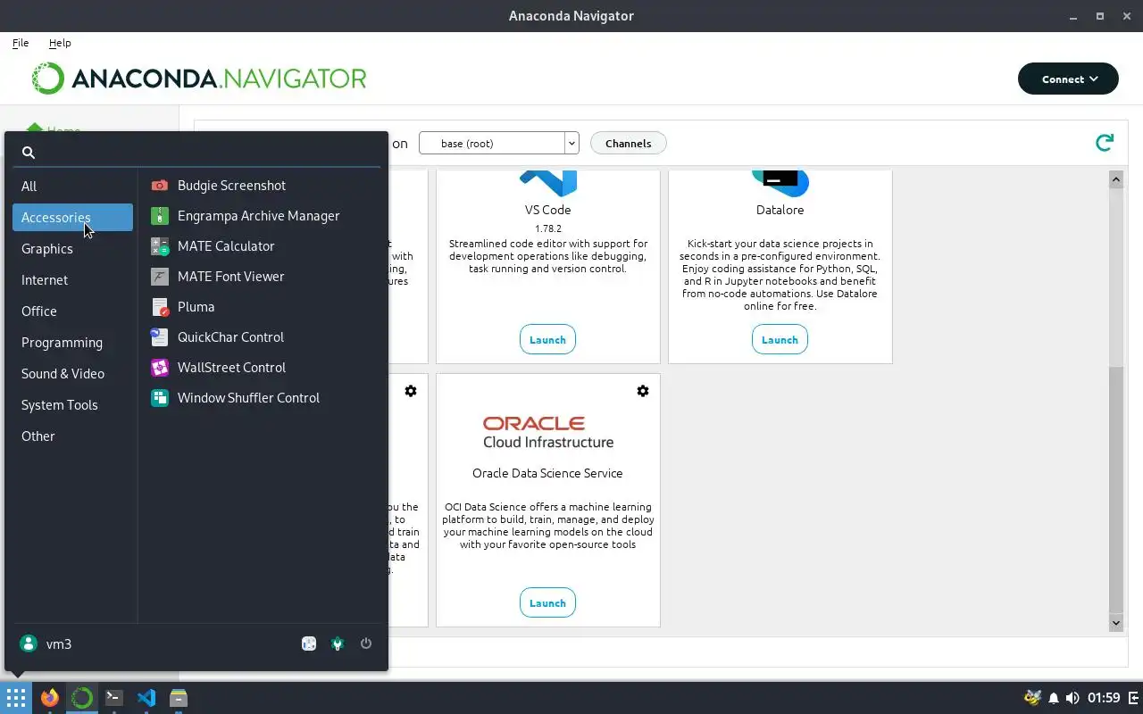The width and height of the screenshot is (1143, 714).
Task: Click the Channels button
Action: pos(628,143)
